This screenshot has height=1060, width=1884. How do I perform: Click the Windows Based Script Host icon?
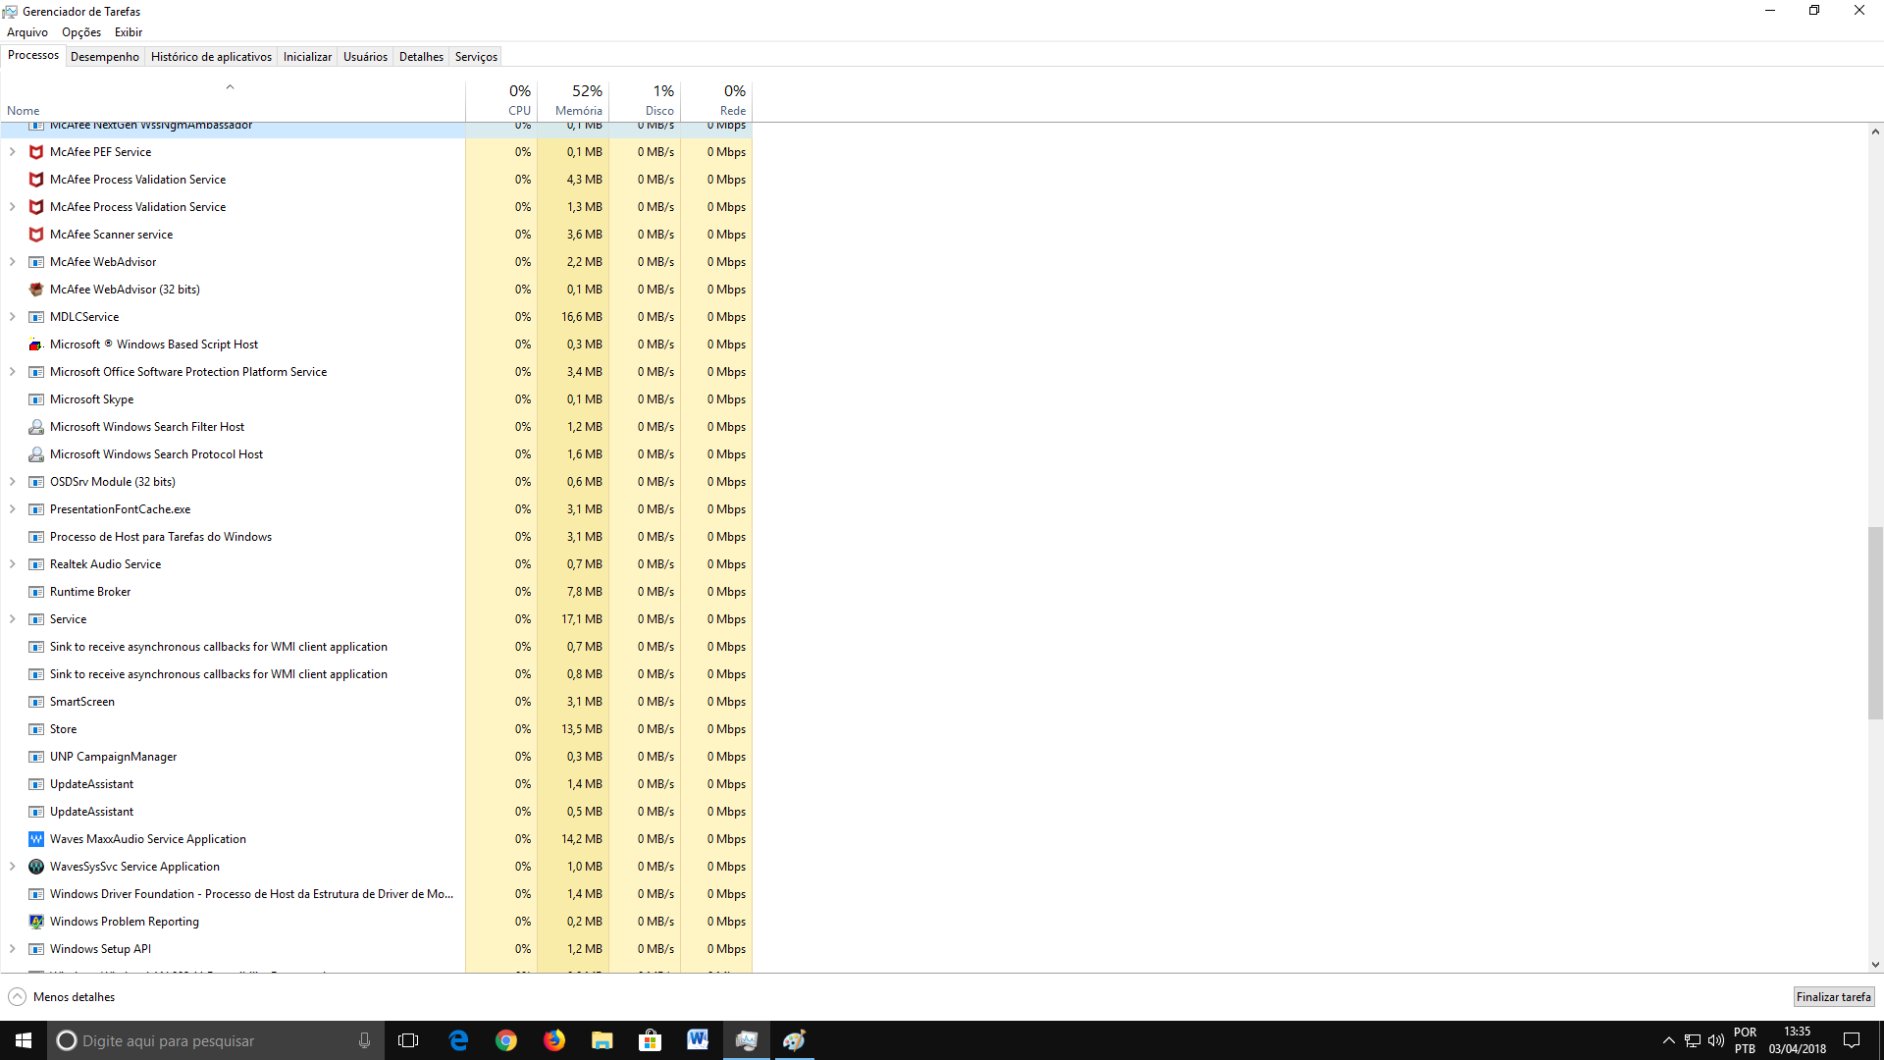(36, 344)
